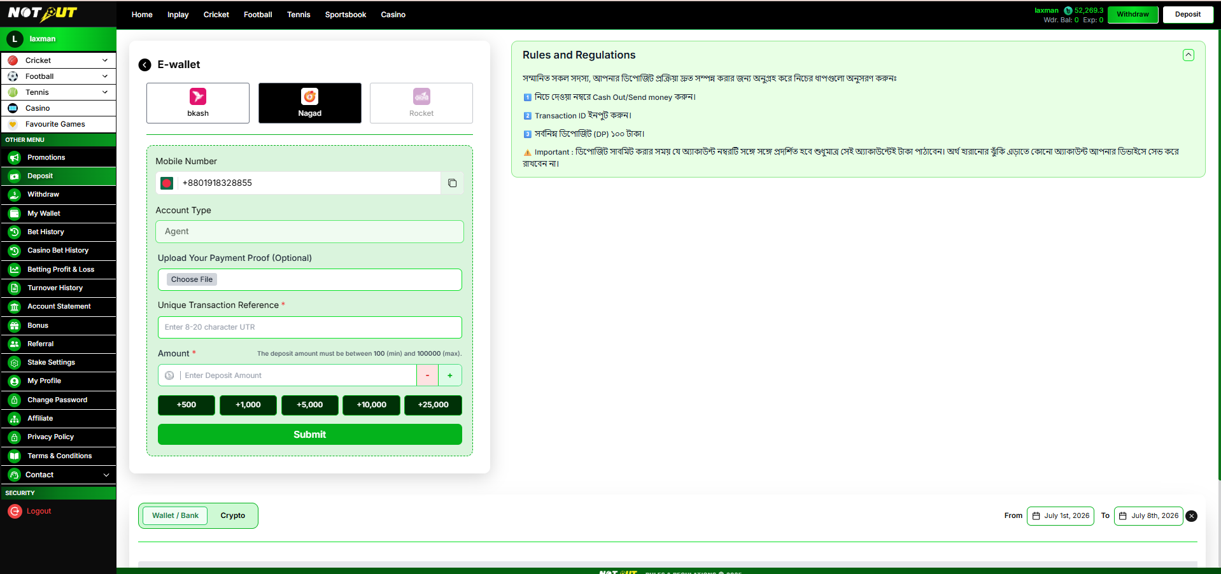Switch to the Crypto tab
This screenshot has height=574, width=1221.
pyautogui.click(x=233, y=516)
